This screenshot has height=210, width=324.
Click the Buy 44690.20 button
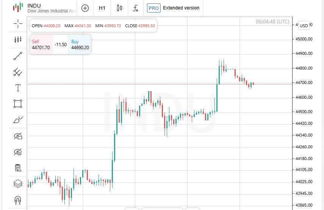point(80,45)
